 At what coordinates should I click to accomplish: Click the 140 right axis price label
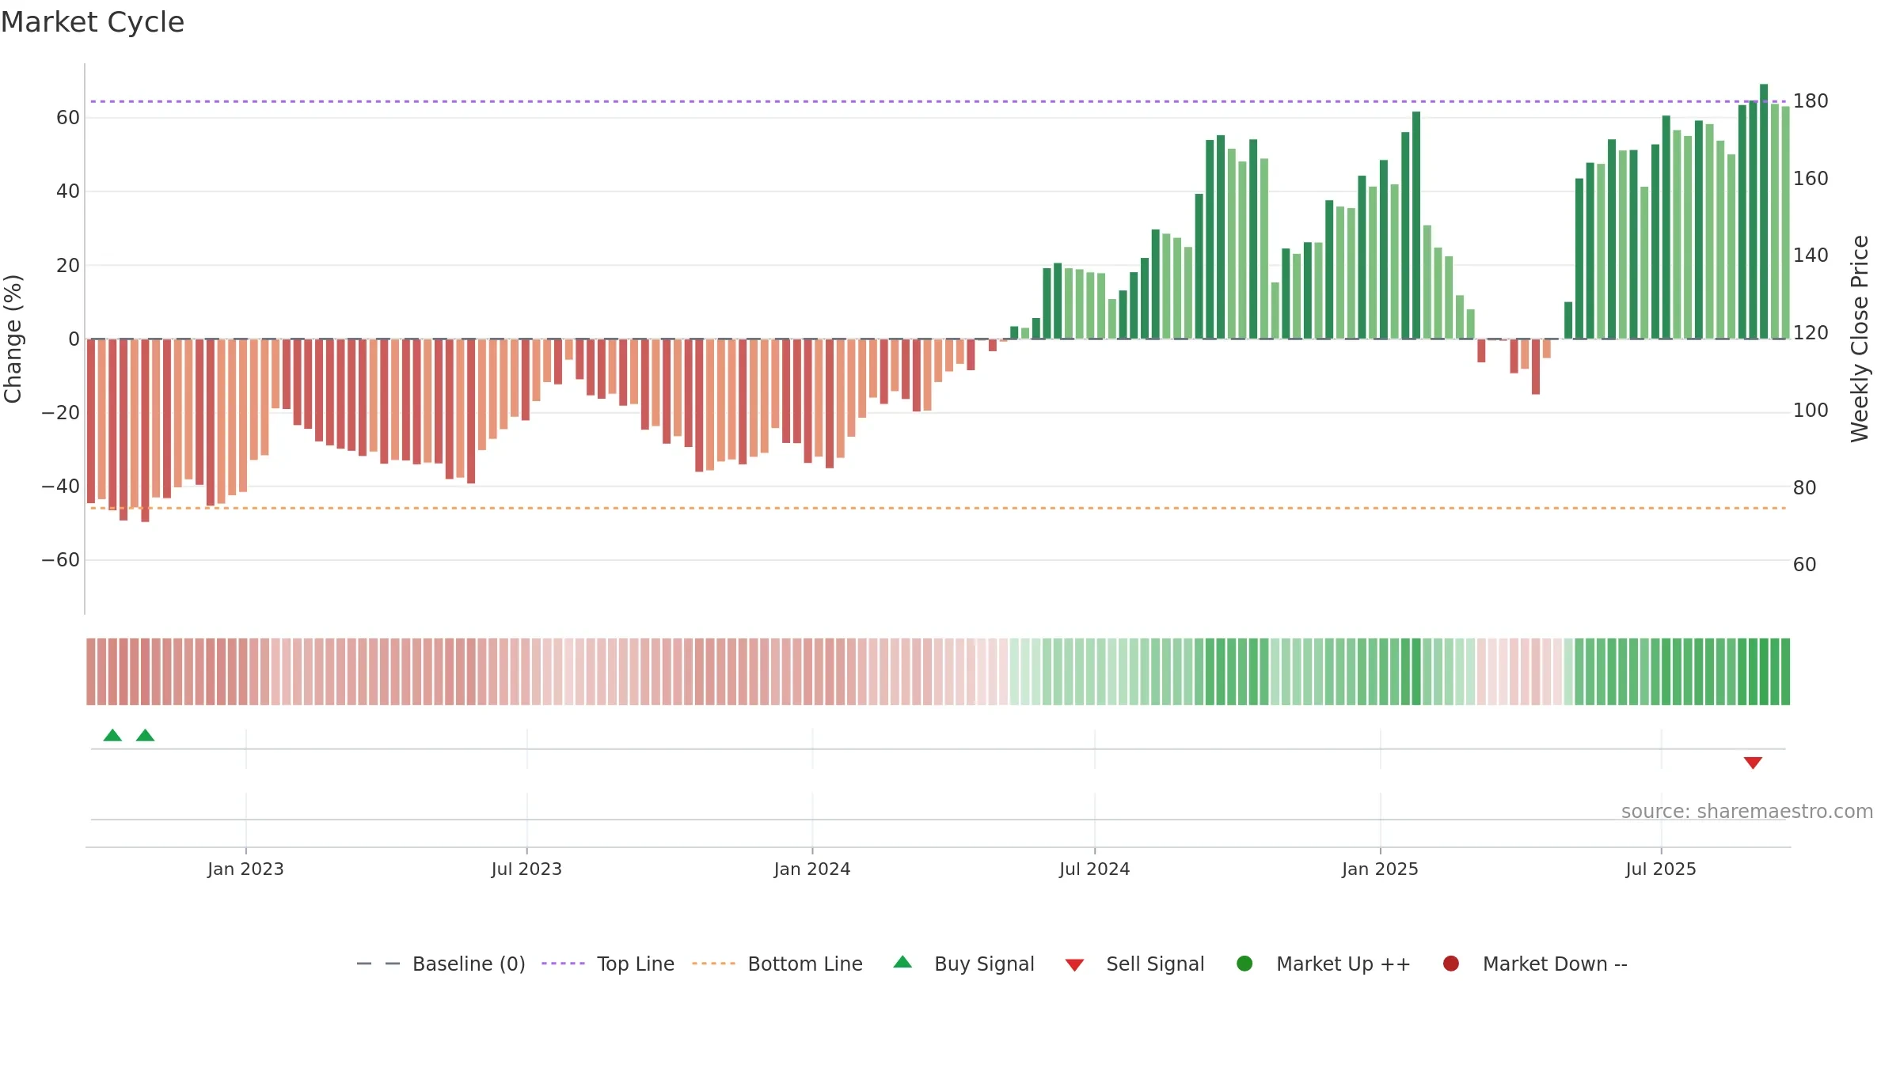(1811, 256)
